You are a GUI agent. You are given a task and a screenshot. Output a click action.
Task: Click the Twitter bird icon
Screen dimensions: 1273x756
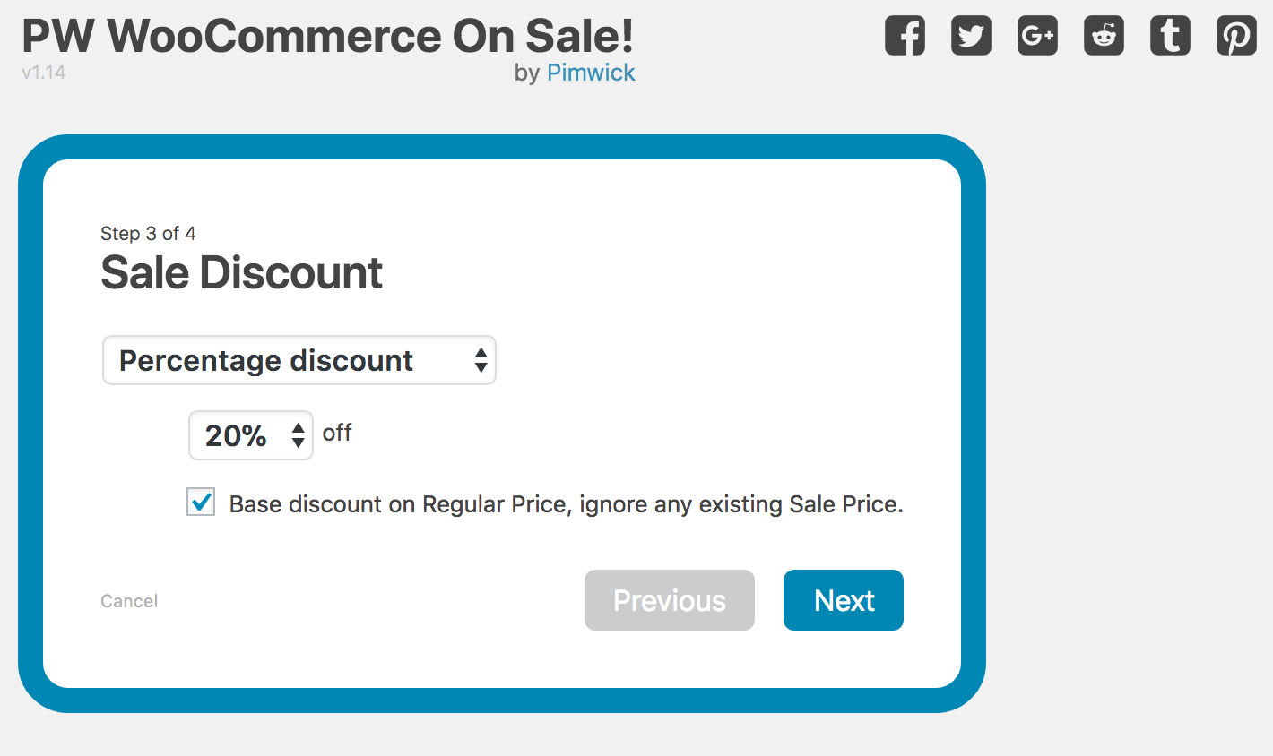tap(971, 36)
